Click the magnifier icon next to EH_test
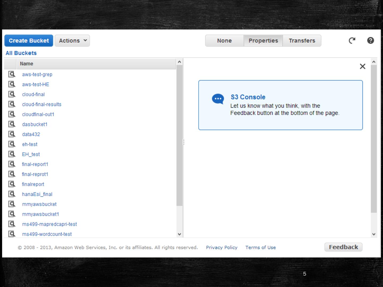The height and width of the screenshot is (287, 383). (x=12, y=154)
